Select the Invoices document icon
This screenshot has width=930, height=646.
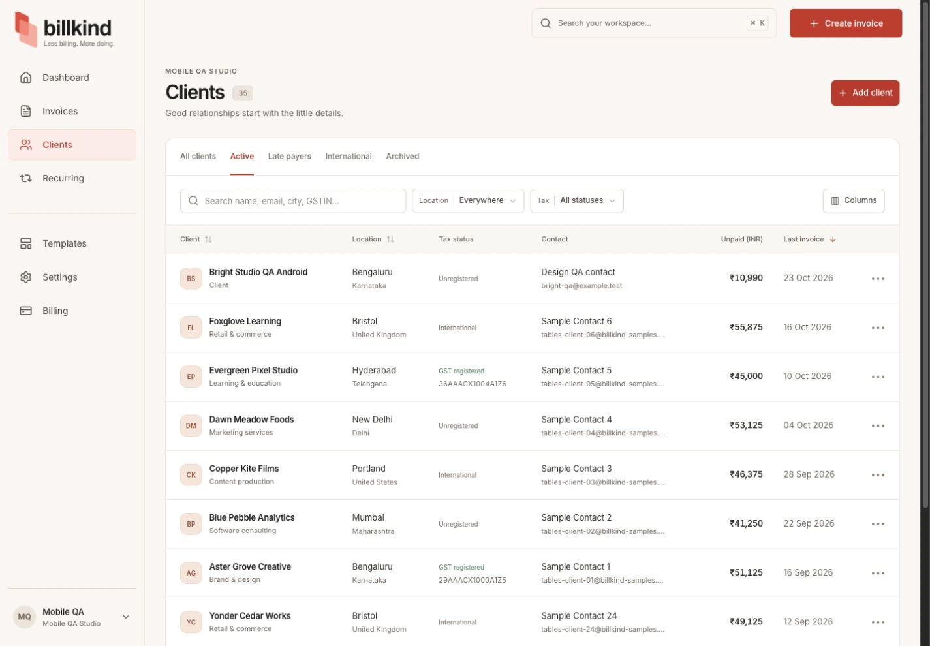coord(26,111)
